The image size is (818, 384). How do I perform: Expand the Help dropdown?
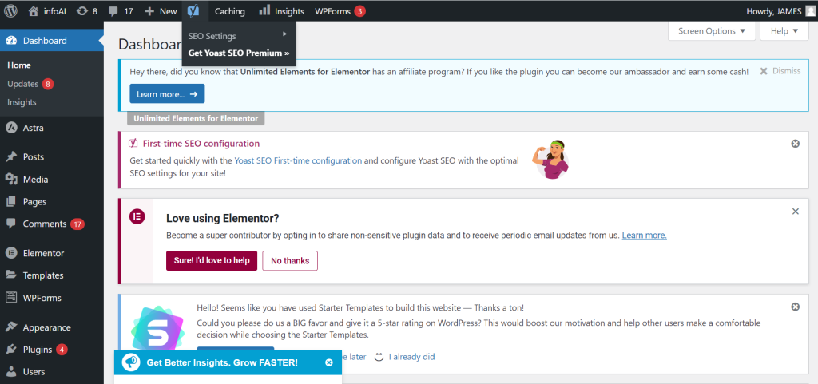(784, 31)
